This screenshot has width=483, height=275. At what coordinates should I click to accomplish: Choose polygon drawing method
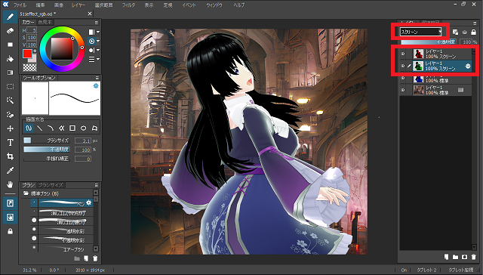click(x=94, y=128)
